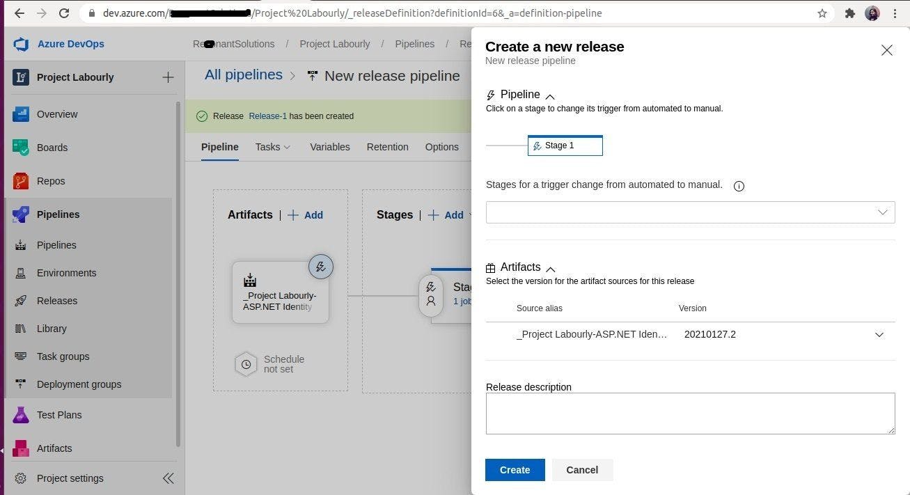
Task: Toggle Stage 1 trigger to manual
Action: (565, 146)
